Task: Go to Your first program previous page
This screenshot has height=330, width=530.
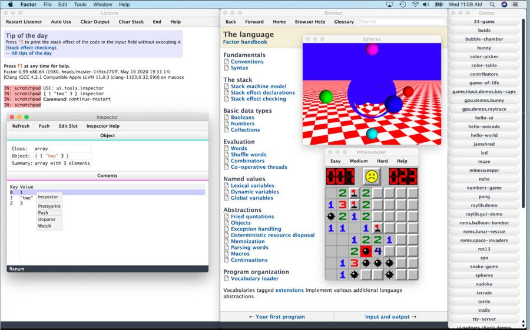Action: point(277,317)
